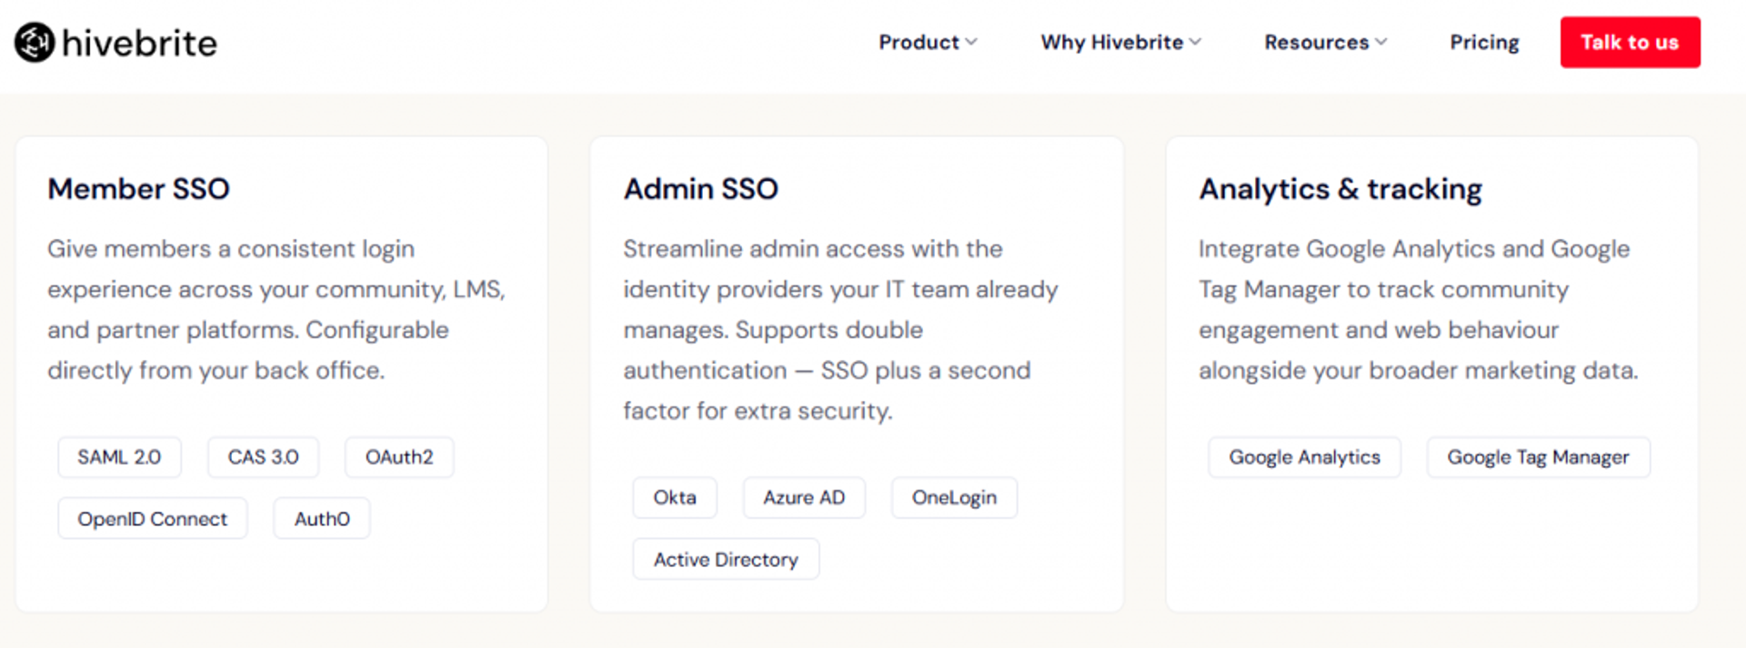Go to the Pricing page

coord(1484,42)
